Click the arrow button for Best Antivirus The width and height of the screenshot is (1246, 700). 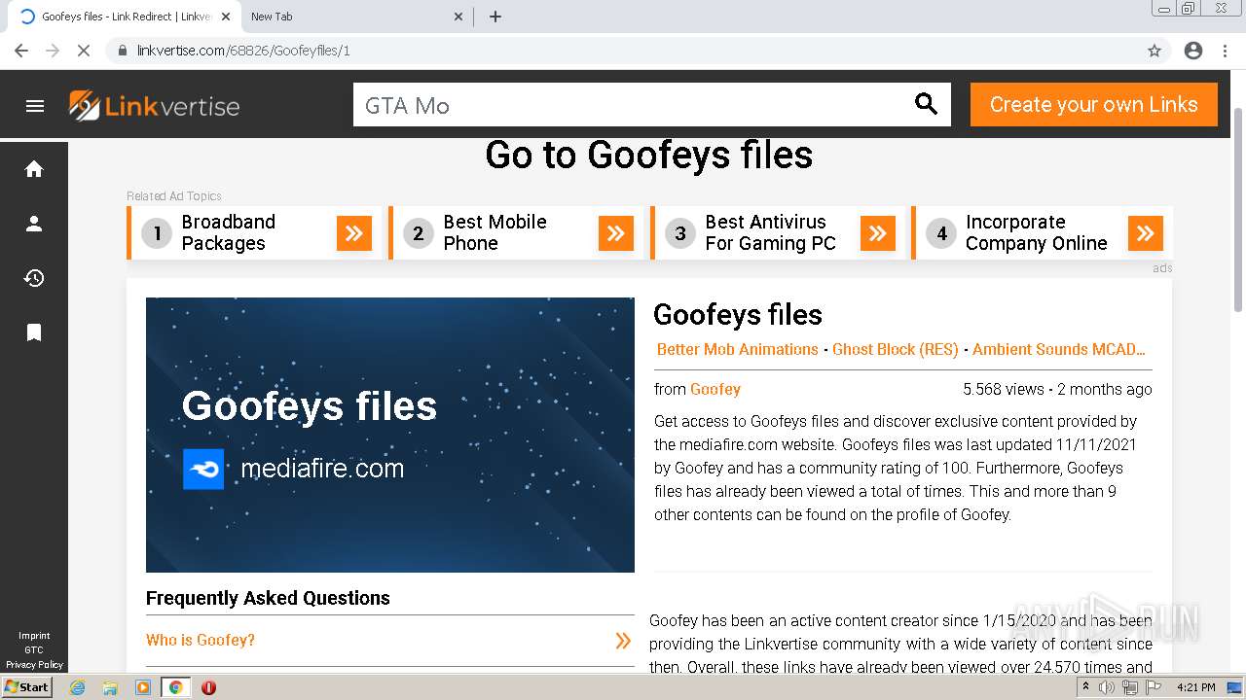point(878,233)
